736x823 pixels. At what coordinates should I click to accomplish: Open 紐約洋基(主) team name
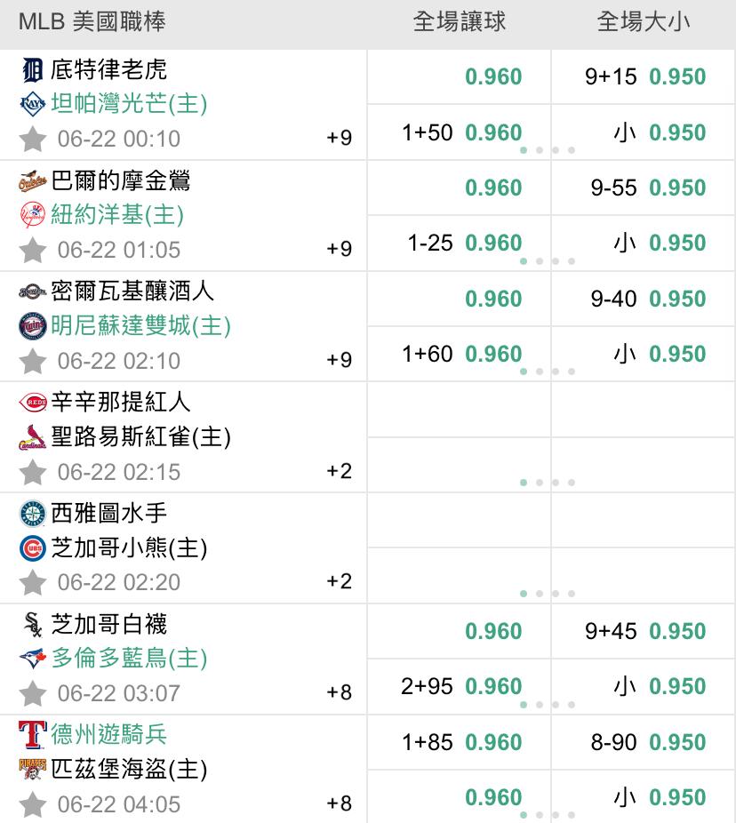pos(117,215)
